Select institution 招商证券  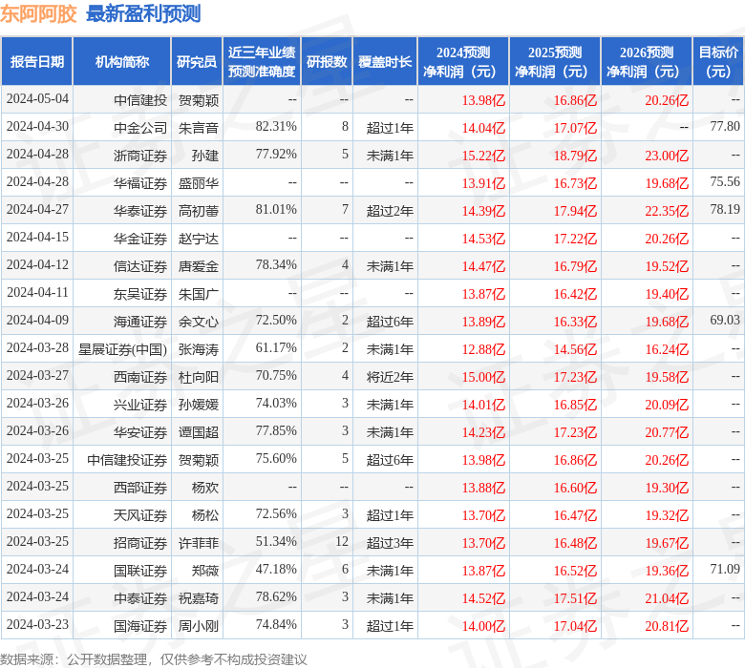click(x=140, y=543)
